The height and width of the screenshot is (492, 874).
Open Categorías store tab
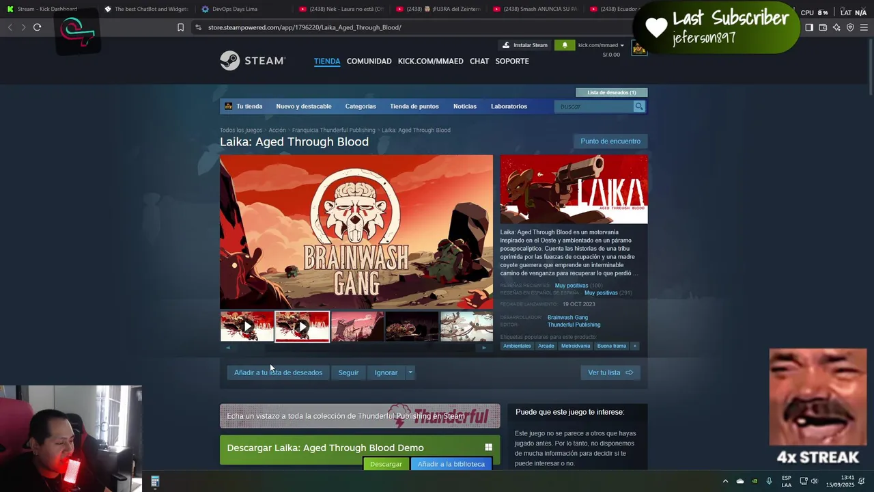point(361,107)
